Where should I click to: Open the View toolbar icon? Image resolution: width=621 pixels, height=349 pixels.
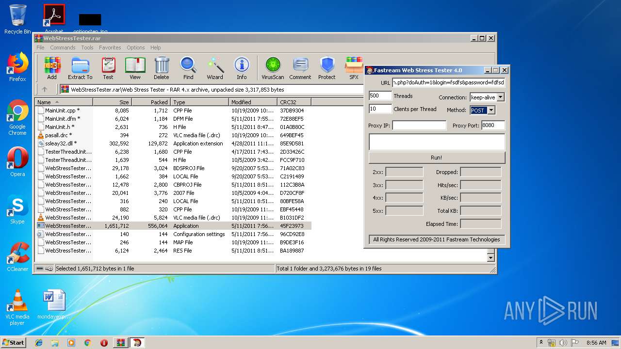[135, 68]
